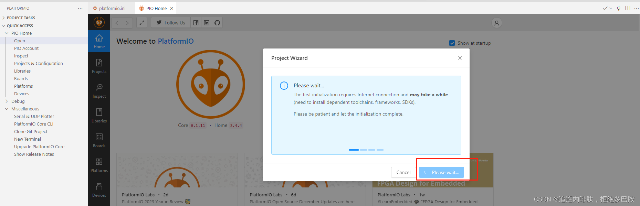Image resolution: width=640 pixels, height=206 pixels.
Task: Go forward with the right arrow button
Action: click(x=127, y=23)
